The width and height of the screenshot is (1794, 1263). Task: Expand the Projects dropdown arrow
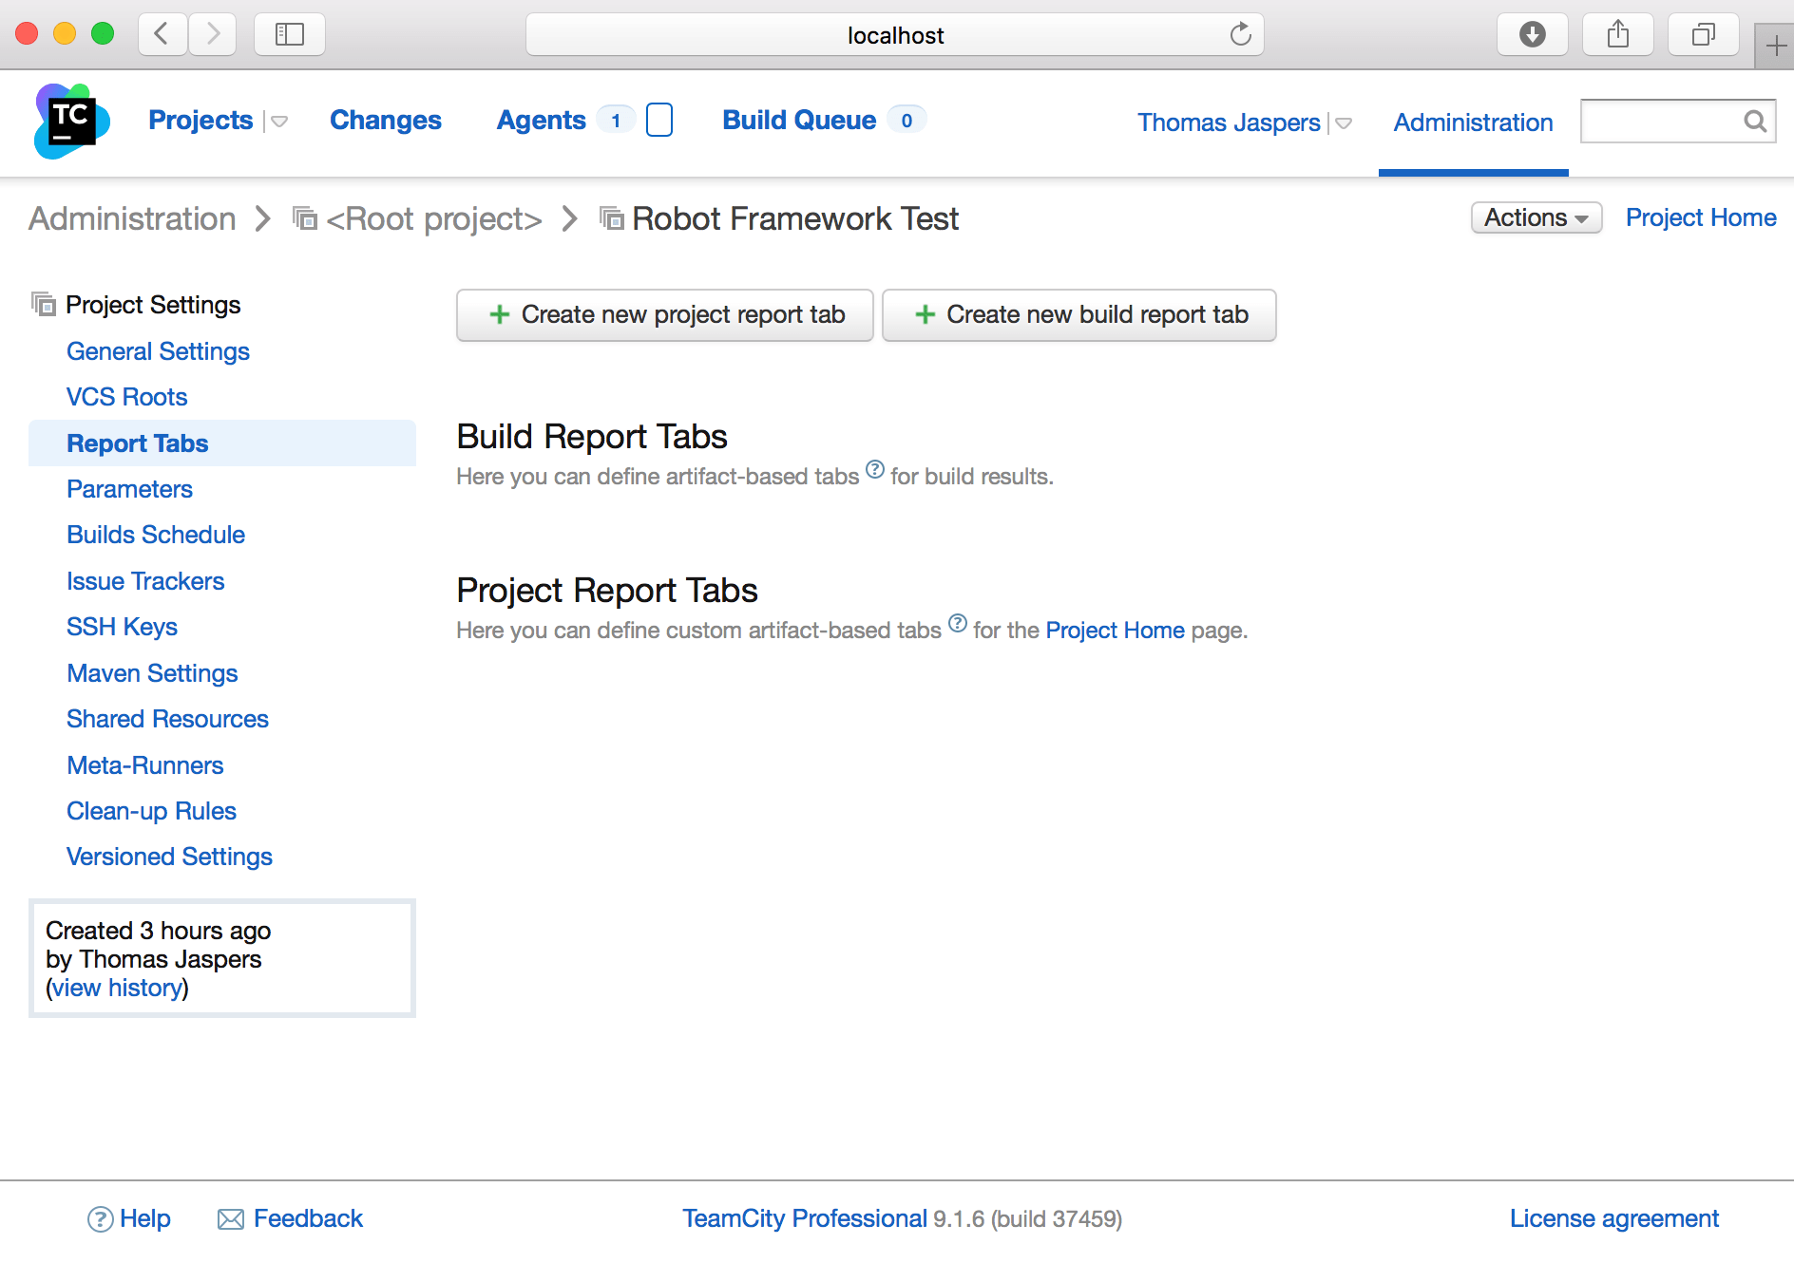(279, 122)
